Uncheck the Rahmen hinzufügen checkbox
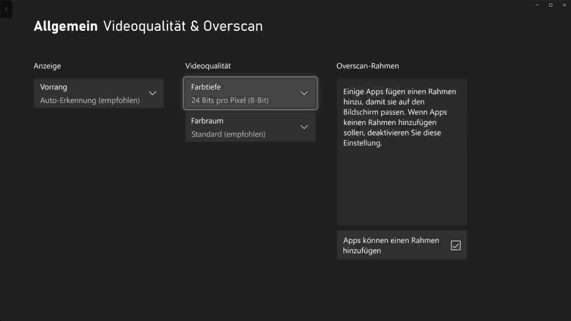Screen dimensions: 571x321 pyautogui.click(x=455, y=245)
